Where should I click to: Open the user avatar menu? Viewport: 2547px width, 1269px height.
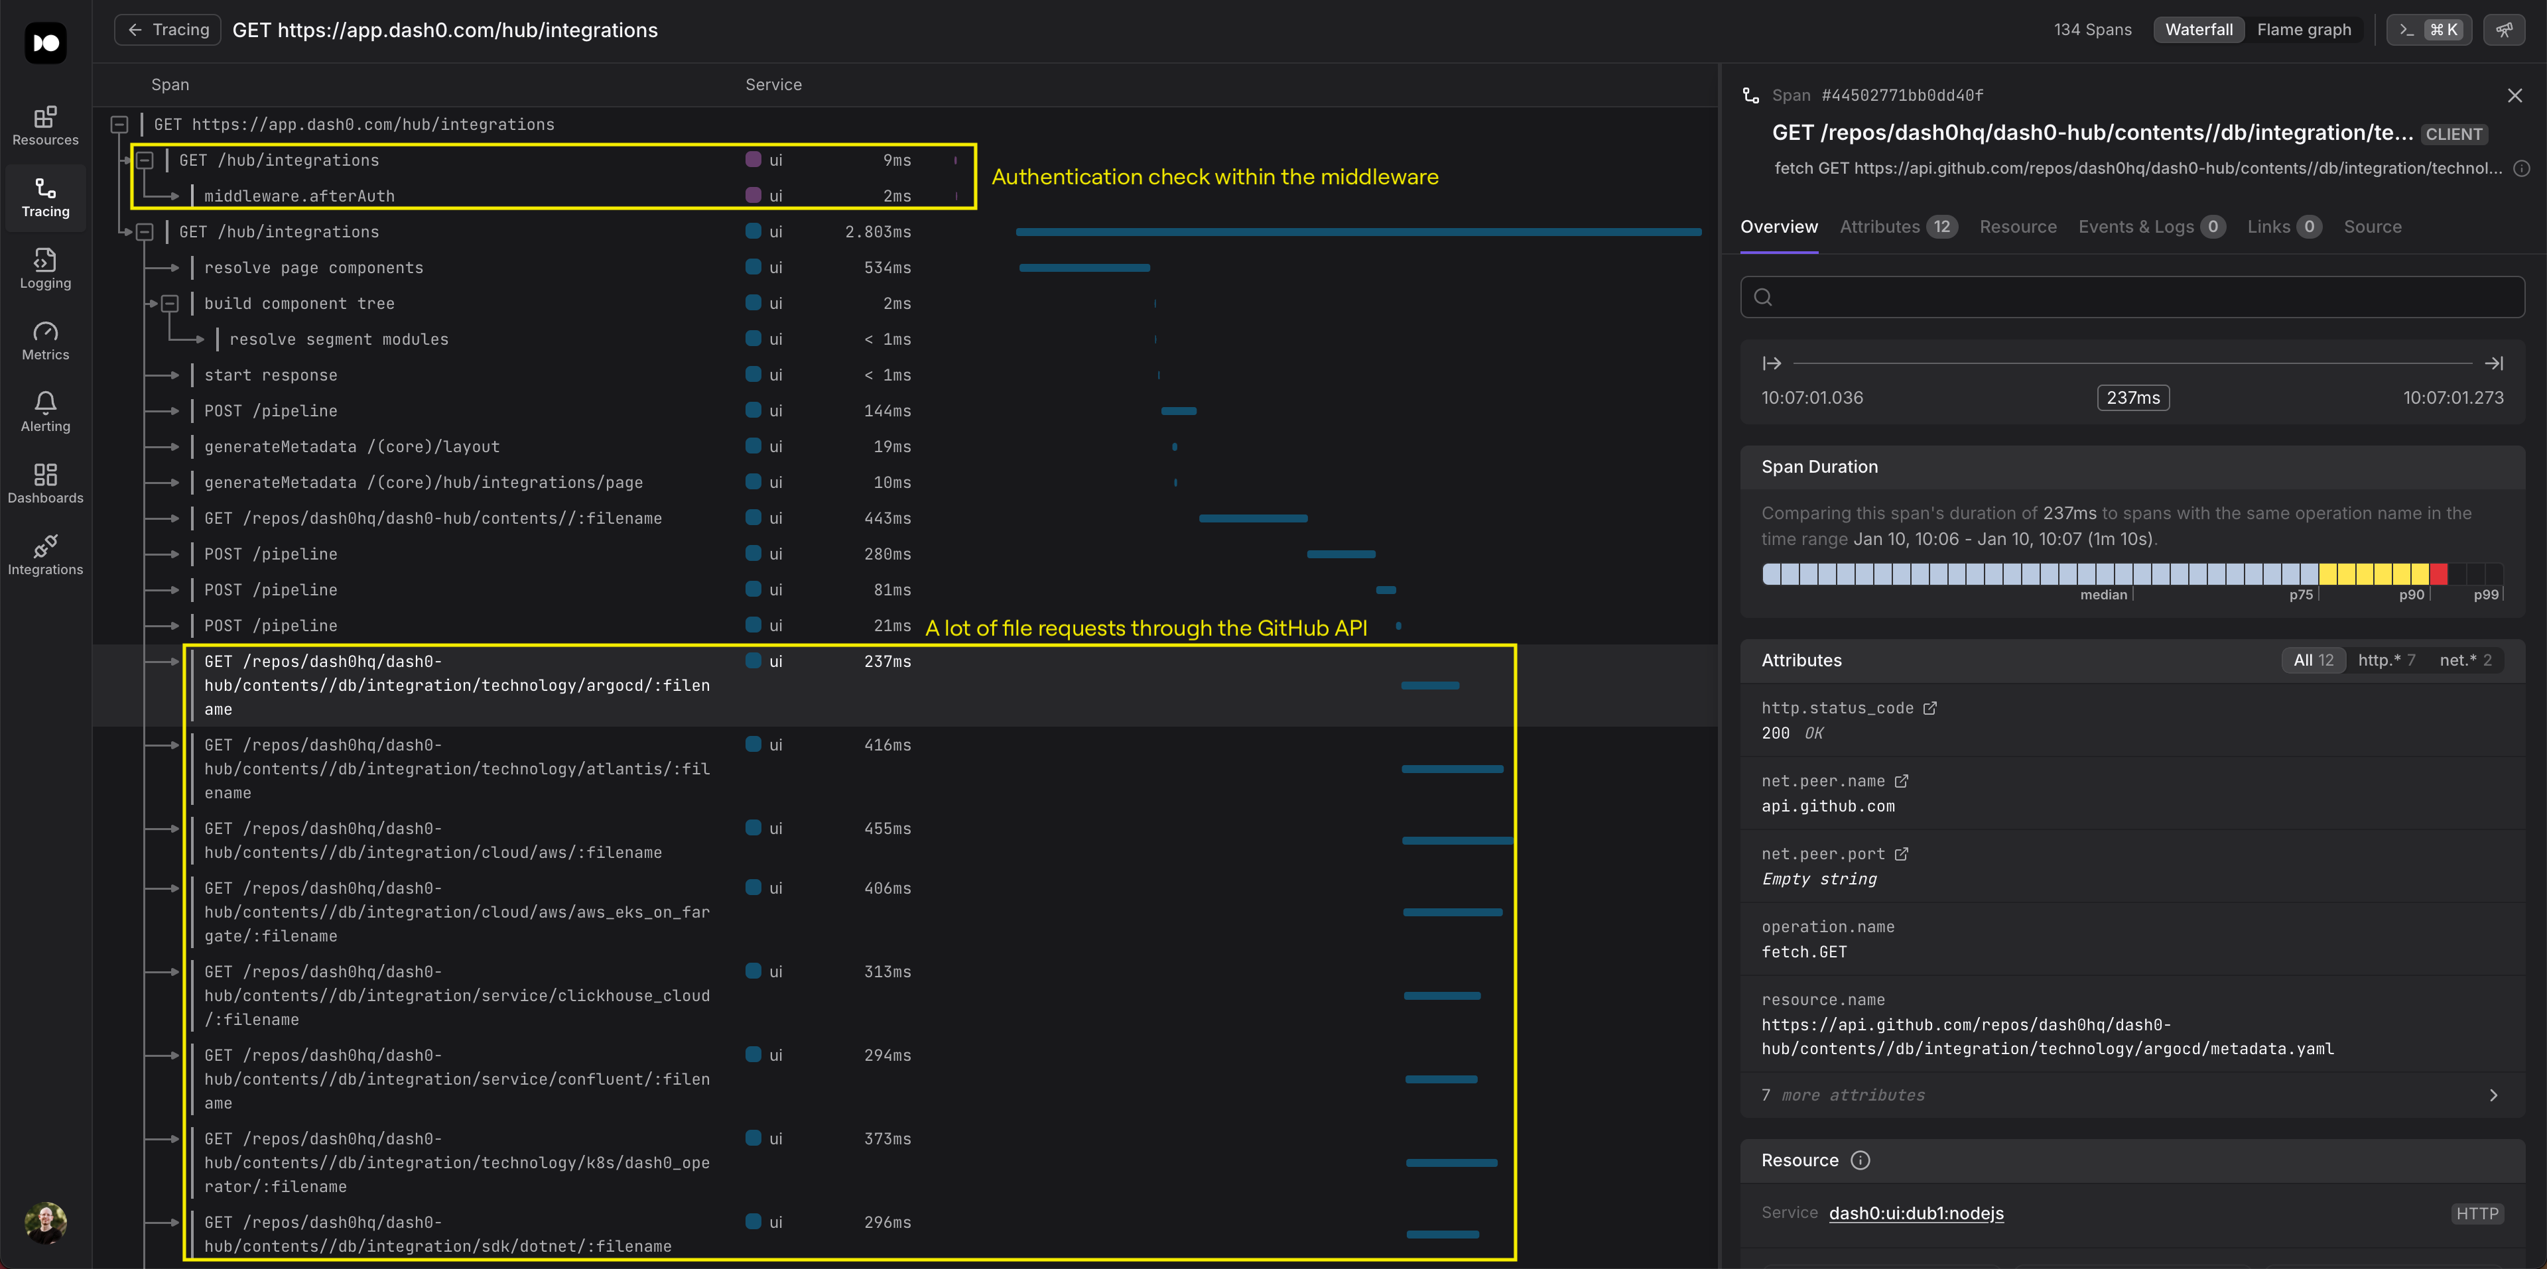pos(46,1223)
